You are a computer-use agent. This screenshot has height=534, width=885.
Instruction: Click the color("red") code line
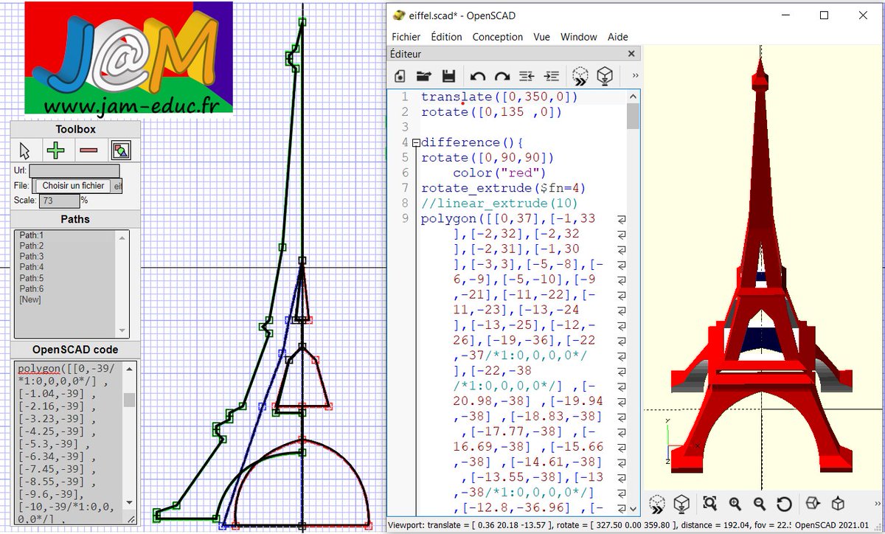[499, 173]
